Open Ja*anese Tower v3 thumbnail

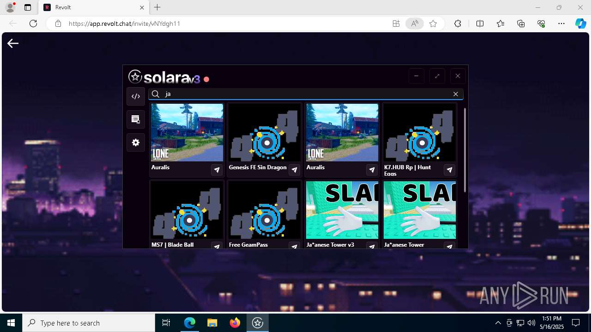tap(342, 210)
